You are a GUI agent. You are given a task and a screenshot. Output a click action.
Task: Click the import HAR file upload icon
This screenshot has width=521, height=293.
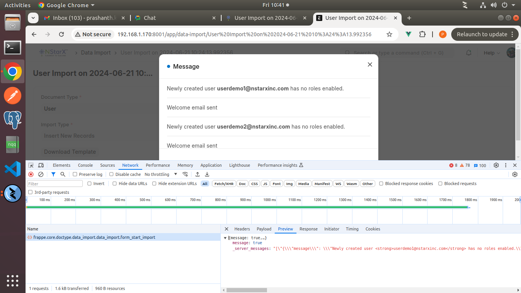(198, 174)
